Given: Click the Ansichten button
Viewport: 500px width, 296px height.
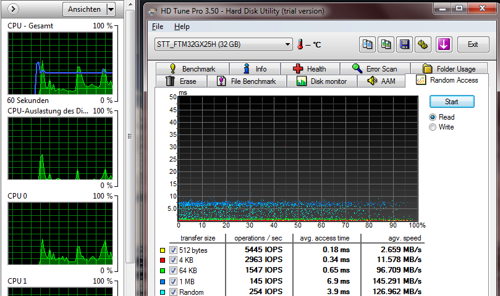Looking at the screenshot, I should 84,9.
